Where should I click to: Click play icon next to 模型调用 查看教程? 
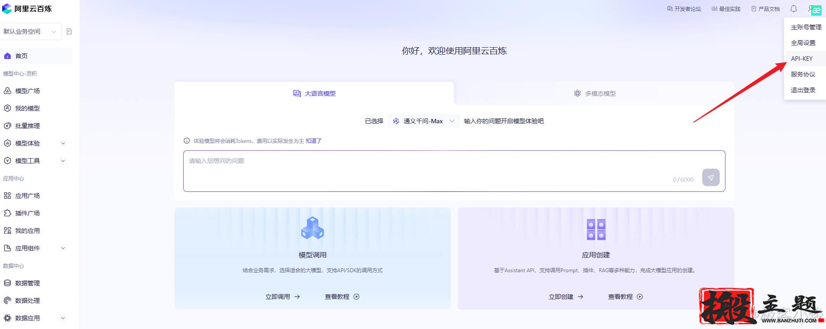pos(356,297)
